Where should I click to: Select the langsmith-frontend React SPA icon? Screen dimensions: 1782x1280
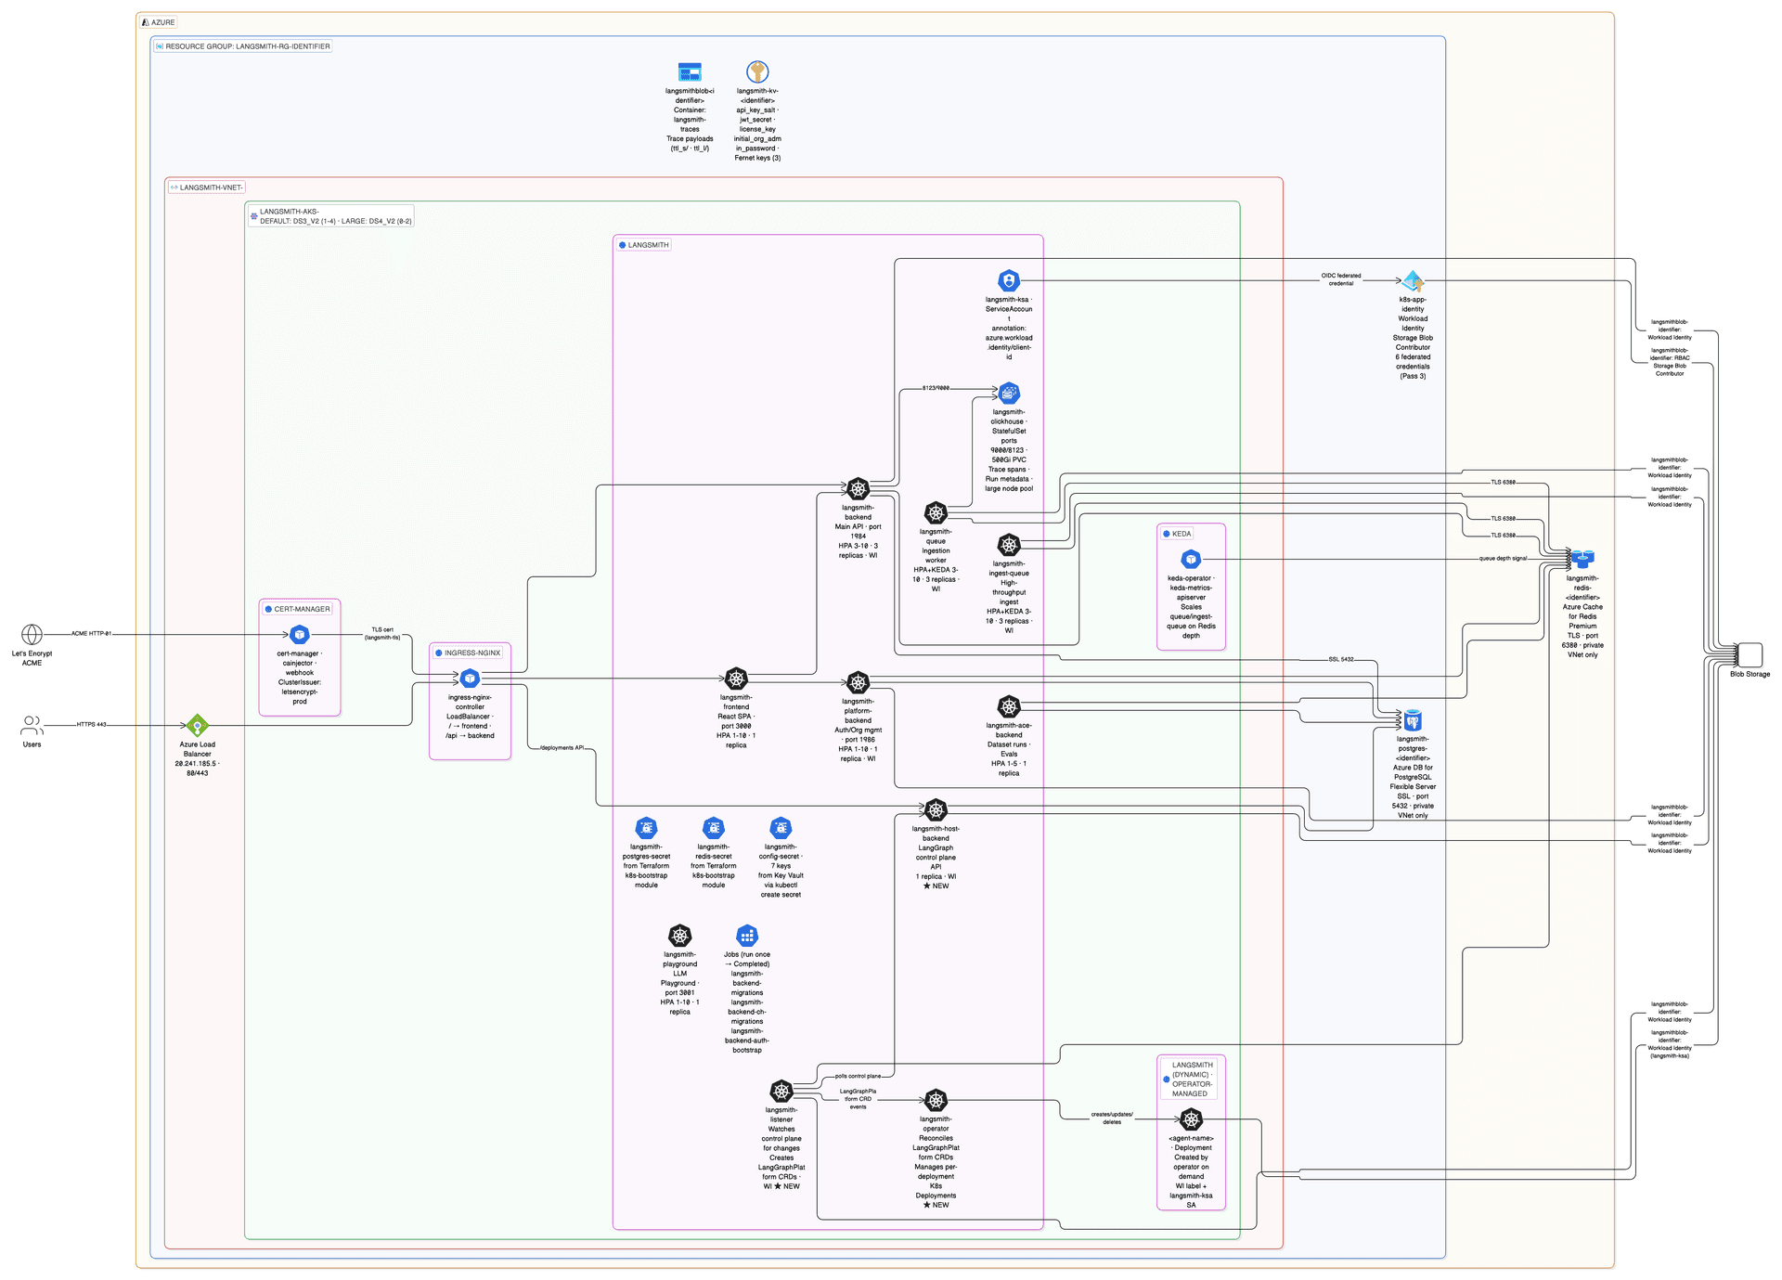pos(736,679)
